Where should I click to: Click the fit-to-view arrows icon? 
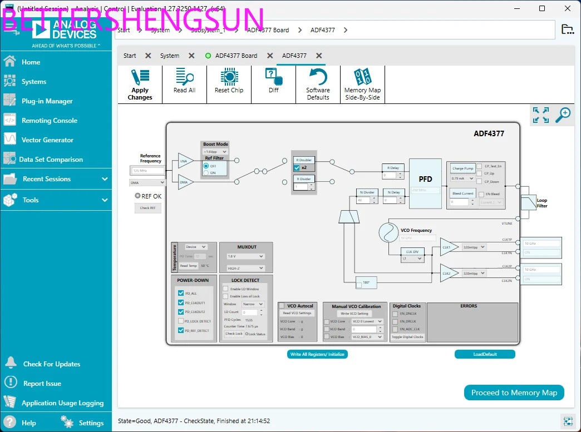[541, 115]
